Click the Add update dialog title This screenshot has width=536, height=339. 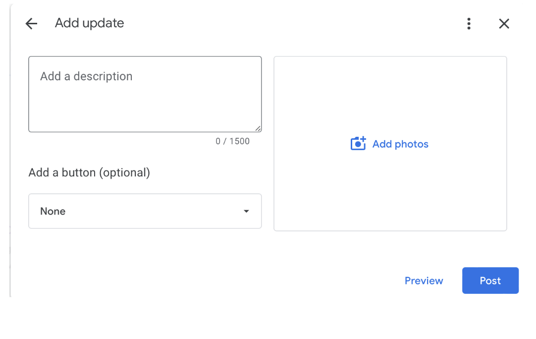pos(90,23)
